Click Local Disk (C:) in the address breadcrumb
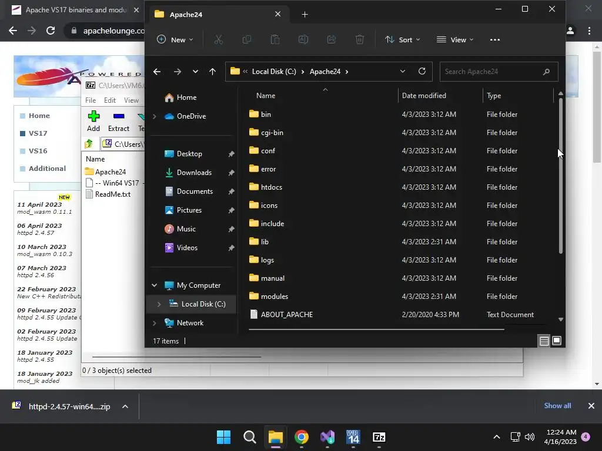The height and width of the screenshot is (451, 602). pos(274,71)
